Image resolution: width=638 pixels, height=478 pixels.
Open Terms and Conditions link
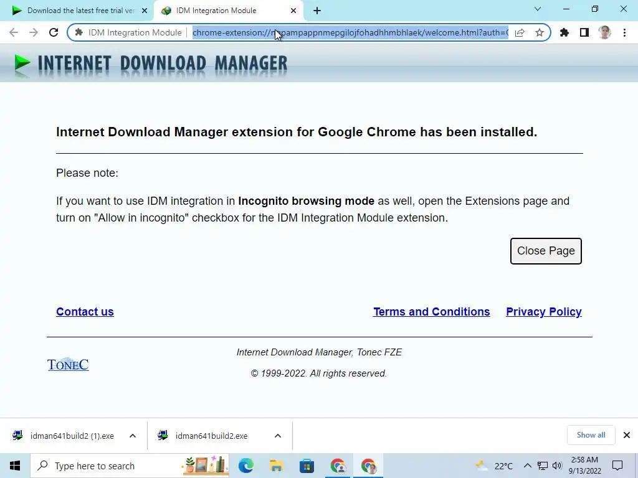click(431, 311)
